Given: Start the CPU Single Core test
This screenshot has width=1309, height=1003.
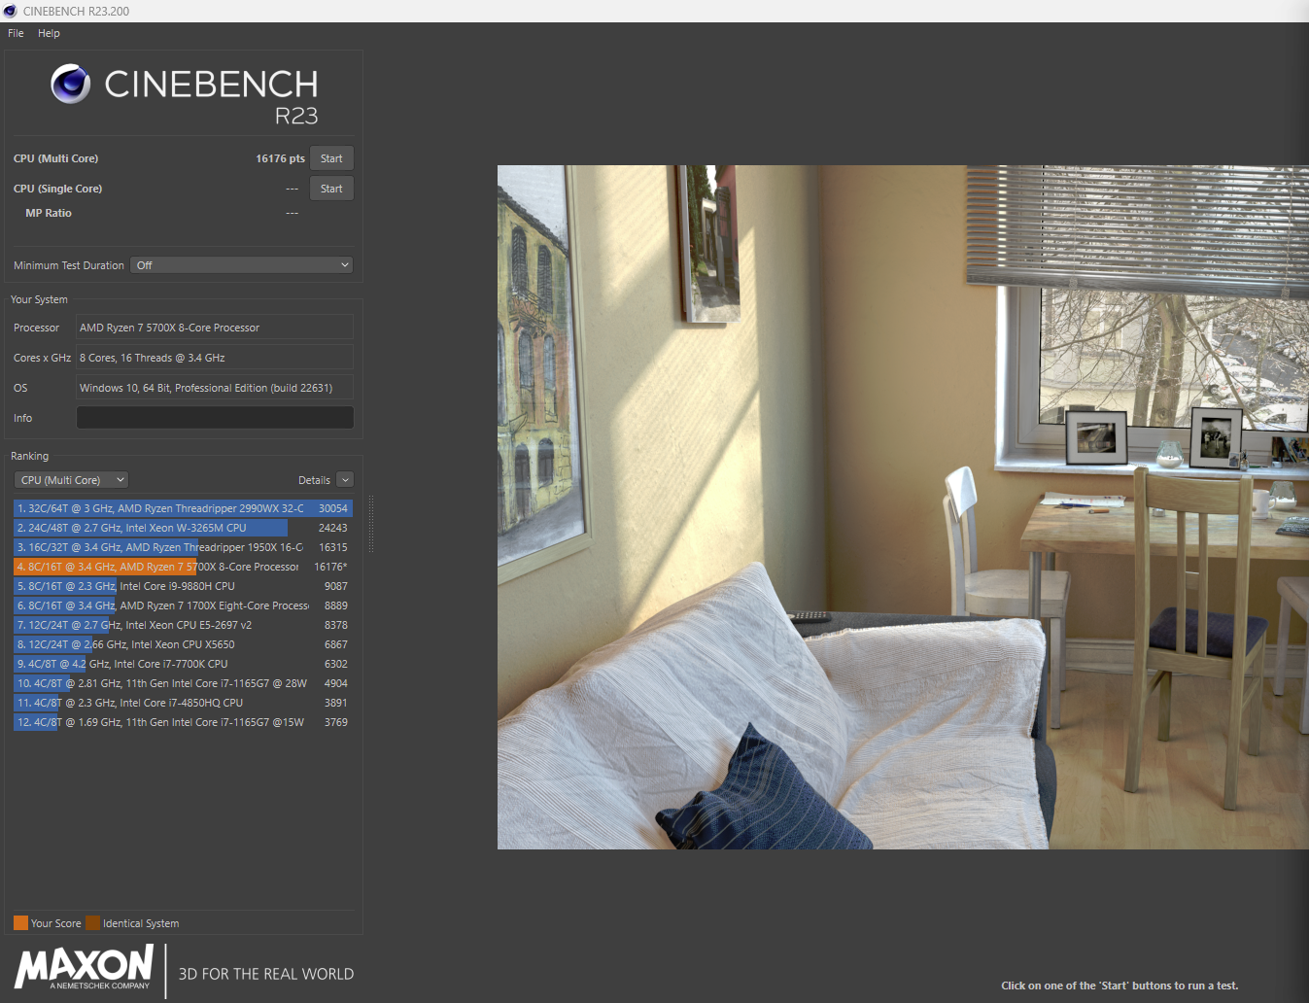Looking at the screenshot, I should tap(331, 189).
